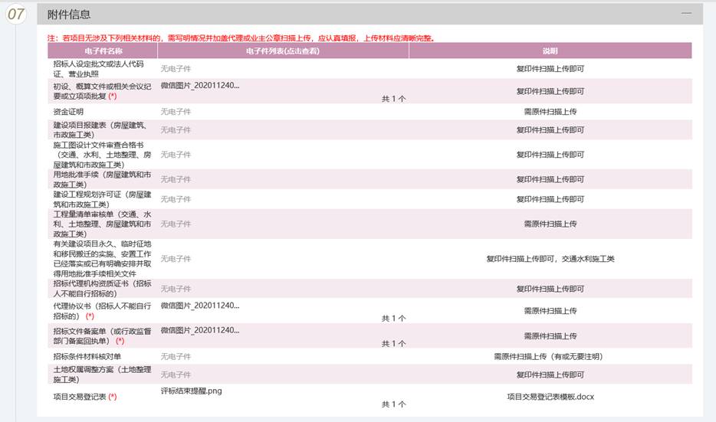Click 无电子件 in the 资金证明 row
The width and height of the screenshot is (716, 422).
tap(176, 112)
